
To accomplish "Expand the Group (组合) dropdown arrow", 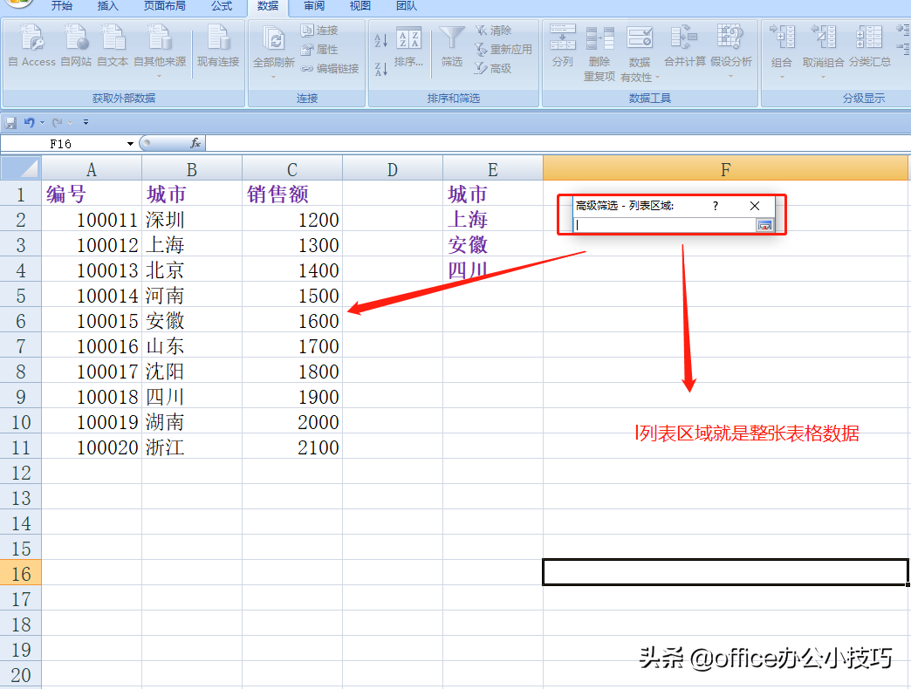I will (782, 77).
